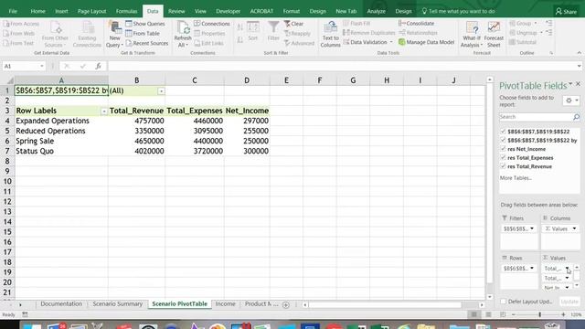This screenshot has width=585, height=329.
Task: Open What-If Analysis menu
Action: pyautogui.click(x=472, y=34)
